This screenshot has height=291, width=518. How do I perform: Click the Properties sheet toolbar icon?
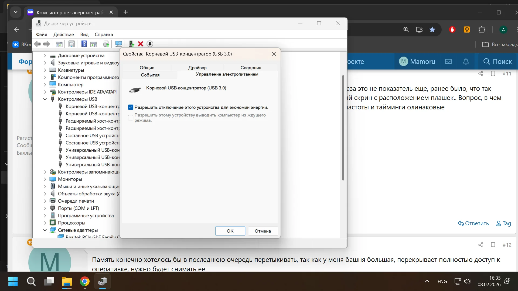(x=71, y=44)
